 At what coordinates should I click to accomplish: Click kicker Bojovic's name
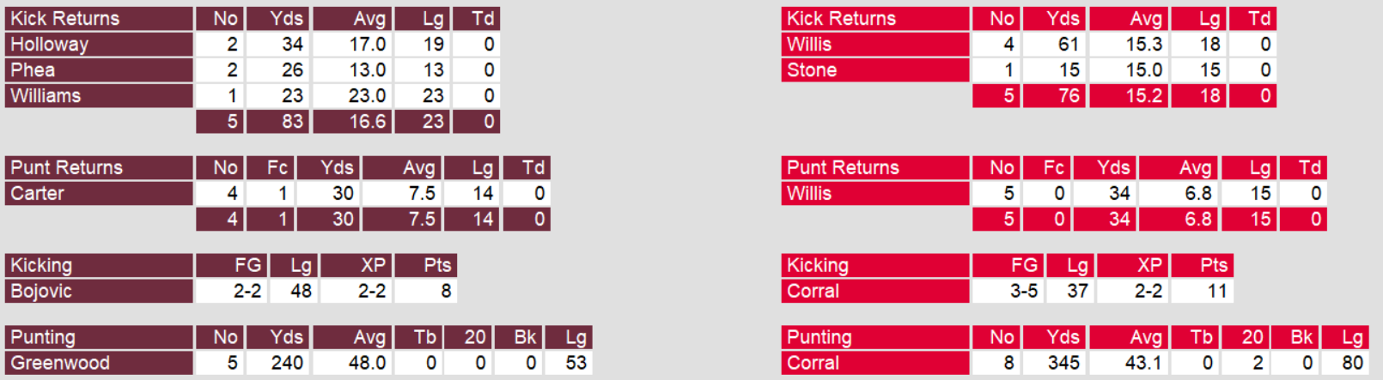point(41,292)
